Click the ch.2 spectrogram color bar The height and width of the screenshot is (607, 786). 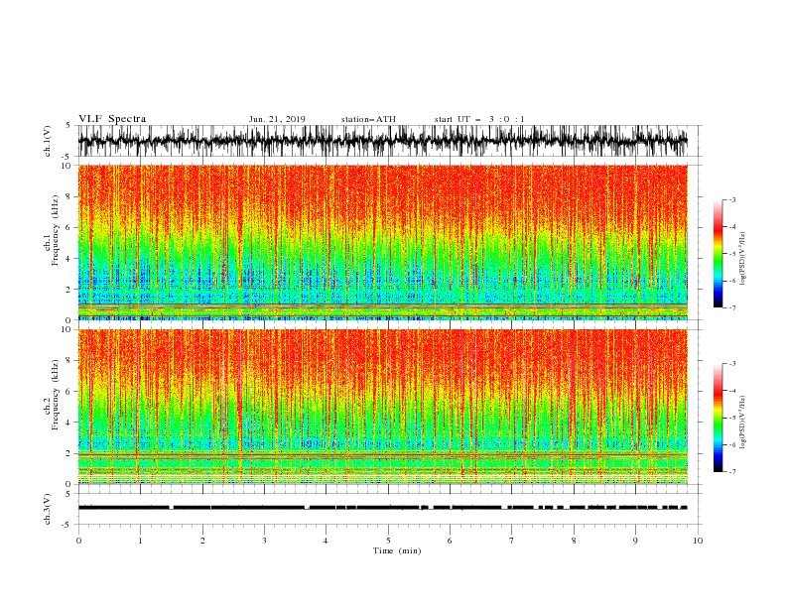[718, 418]
